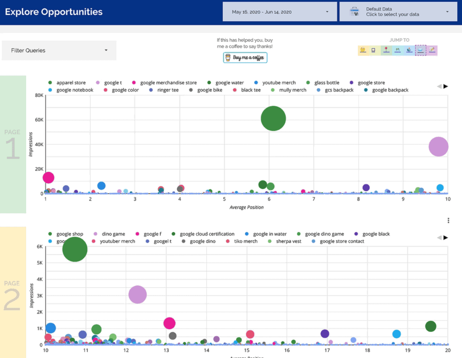Click large green bubble near 60K impressions
This screenshot has width=462, height=358.
pos(273,118)
